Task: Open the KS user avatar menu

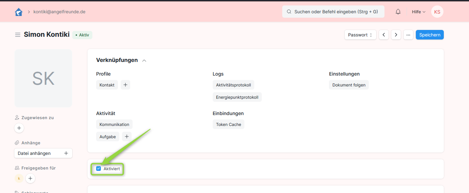Action: point(437,12)
